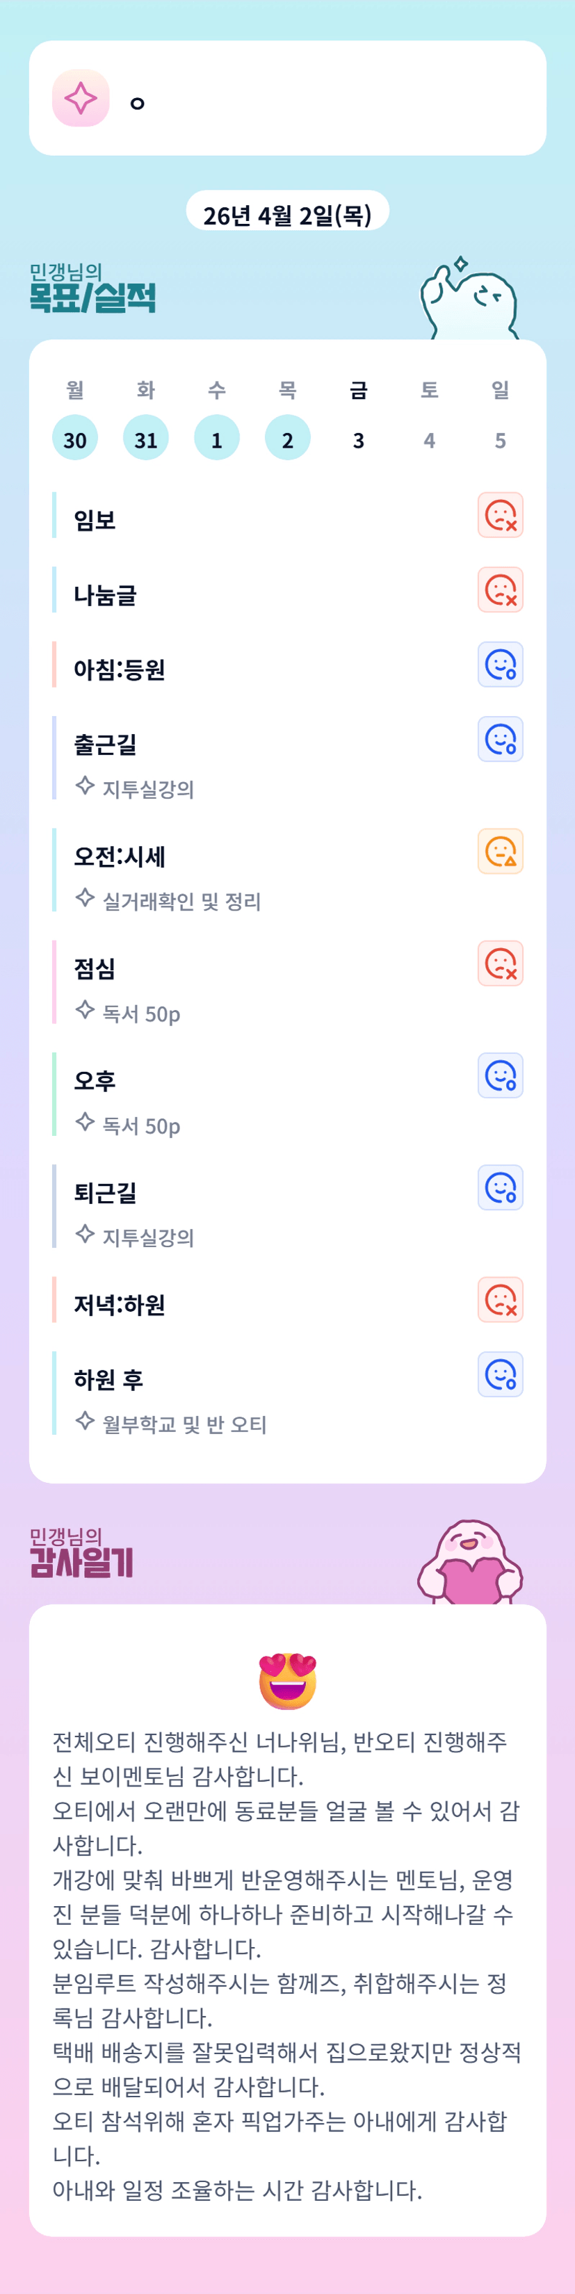The width and height of the screenshot is (575, 2294).
Task: Tap the orange warning-face icon for 오전:시세
Action: pyautogui.click(x=500, y=852)
